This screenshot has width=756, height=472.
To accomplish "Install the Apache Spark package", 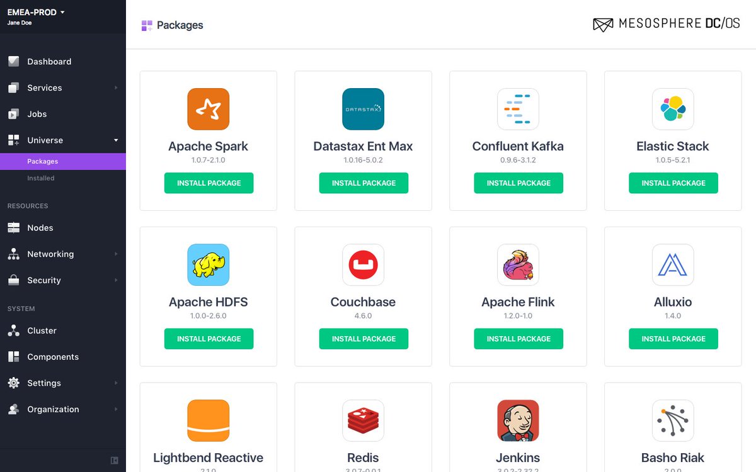I will pos(209,183).
